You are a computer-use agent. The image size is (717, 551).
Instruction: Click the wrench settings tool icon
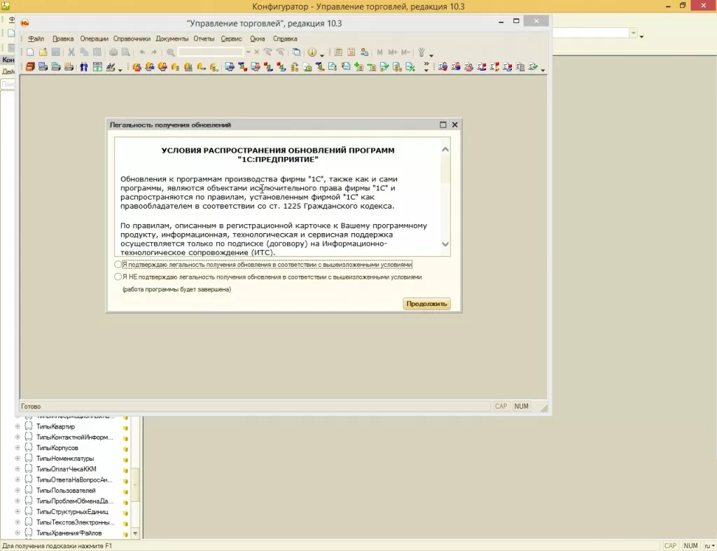(x=422, y=53)
